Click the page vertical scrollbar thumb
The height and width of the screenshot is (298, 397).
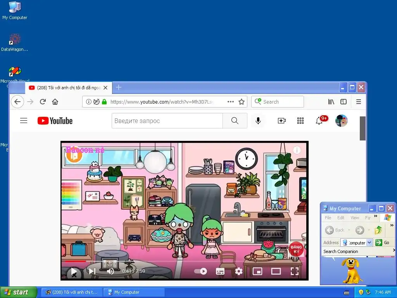coord(362,128)
